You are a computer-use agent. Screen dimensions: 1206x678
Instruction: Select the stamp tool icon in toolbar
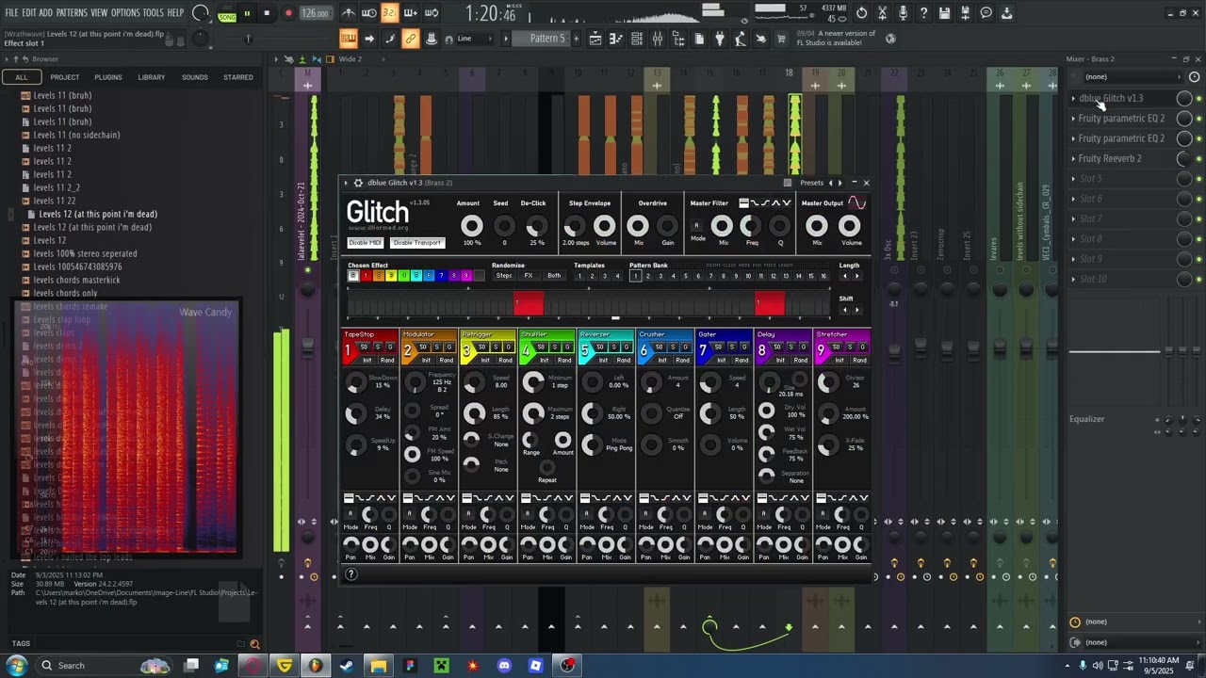point(431,39)
